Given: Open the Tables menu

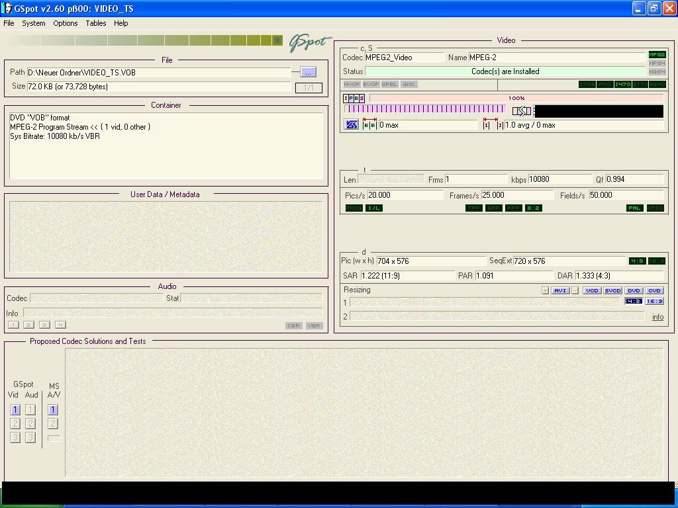Looking at the screenshot, I should [95, 23].
